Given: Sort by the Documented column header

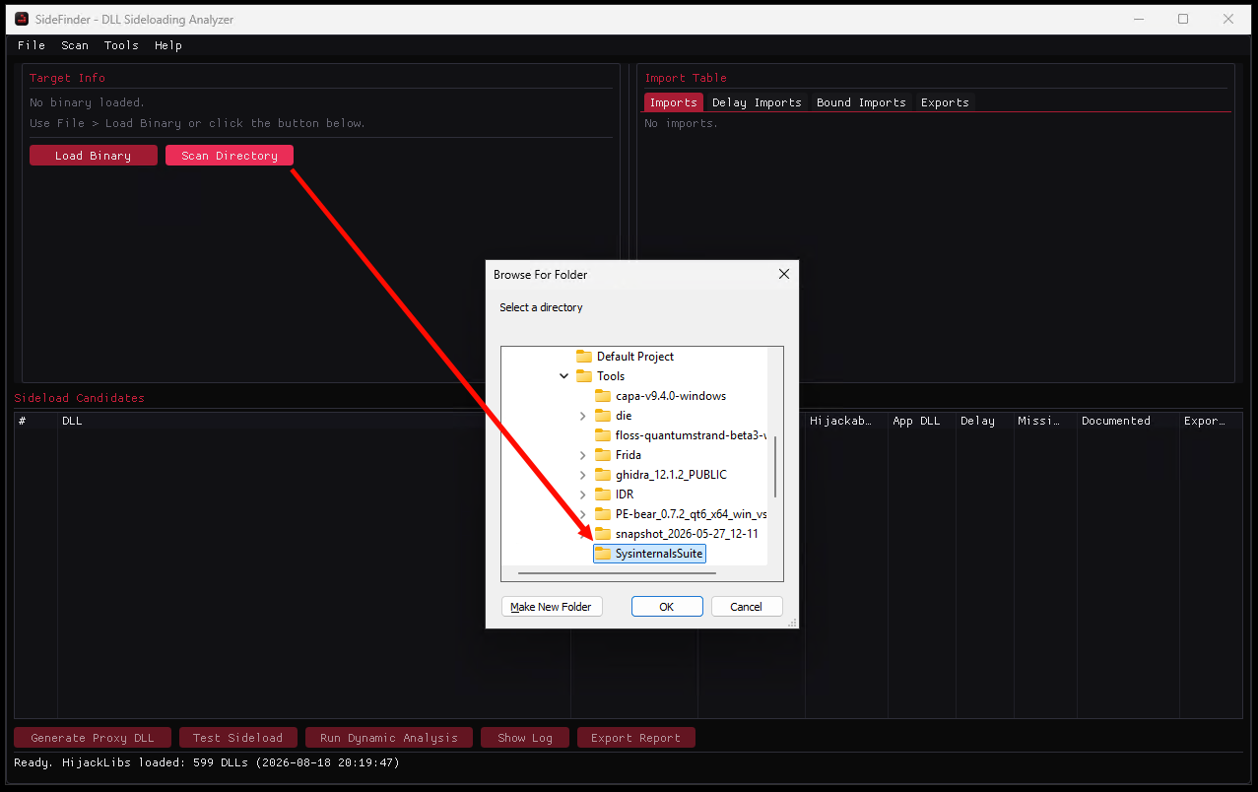Looking at the screenshot, I should pos(1128,421).
